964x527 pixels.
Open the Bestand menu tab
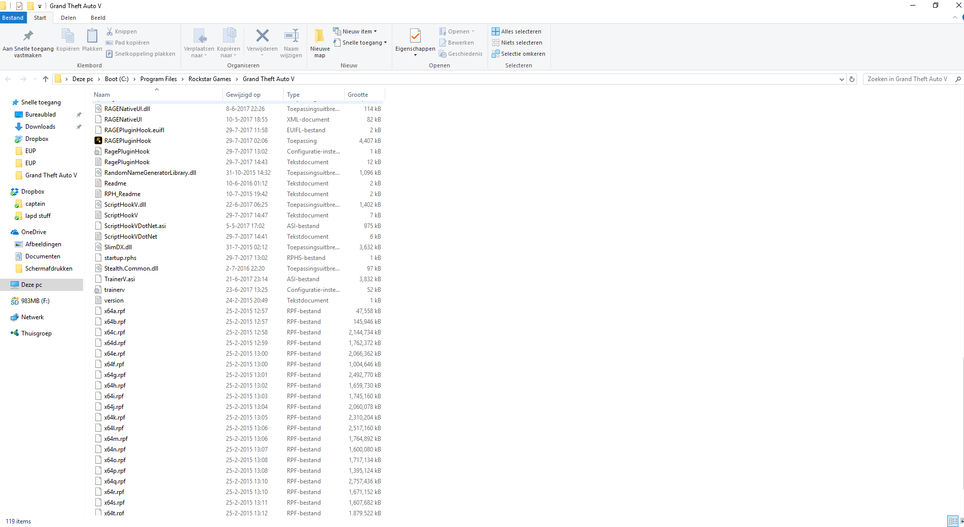click(x=13, y=18)
